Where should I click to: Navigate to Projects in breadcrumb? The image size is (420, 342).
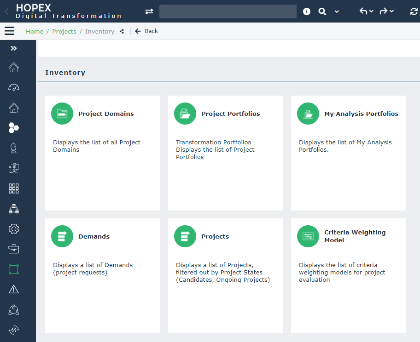tap(64, 31)
